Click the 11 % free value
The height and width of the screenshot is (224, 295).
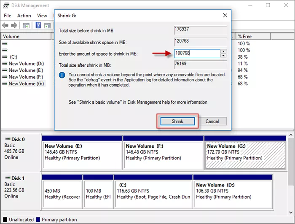[x=242, y=64]
